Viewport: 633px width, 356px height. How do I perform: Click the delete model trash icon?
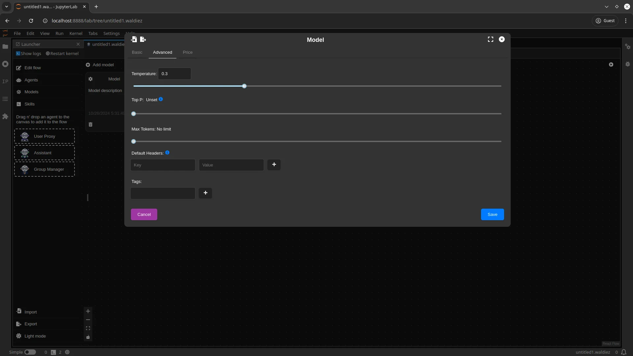click(90, 124)
